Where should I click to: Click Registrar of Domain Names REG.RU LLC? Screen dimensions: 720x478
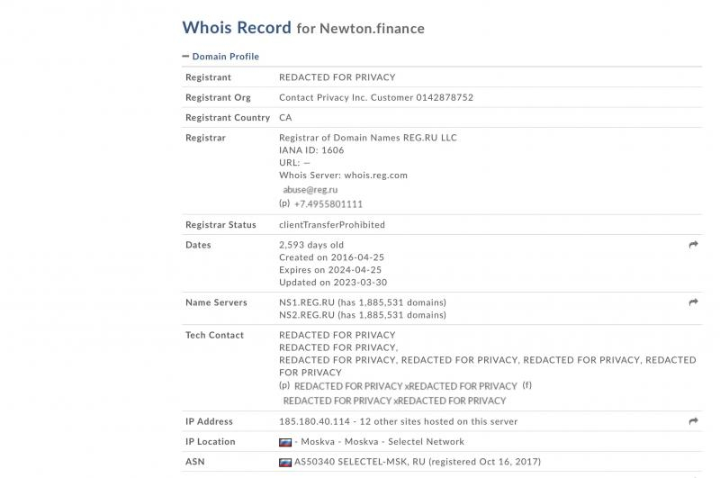[368, 138]
